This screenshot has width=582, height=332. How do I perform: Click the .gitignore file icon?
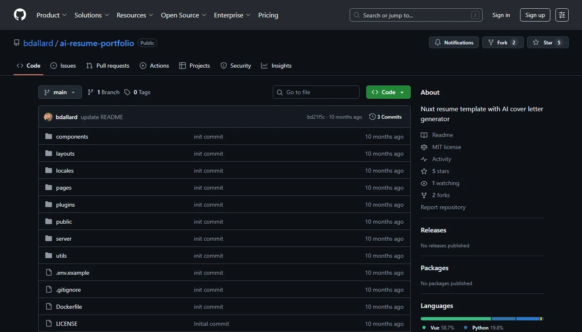pos(49,290)
